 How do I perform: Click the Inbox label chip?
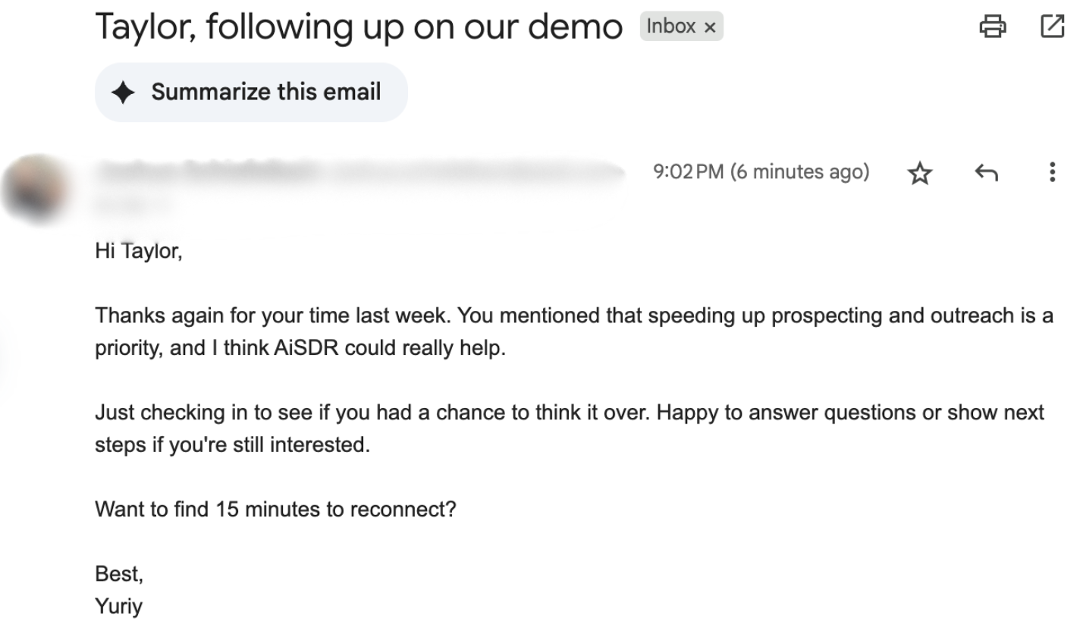[x=671, y=27]
